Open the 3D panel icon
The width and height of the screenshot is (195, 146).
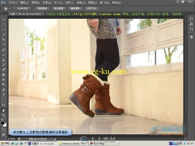click(192, 24)
